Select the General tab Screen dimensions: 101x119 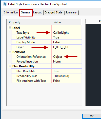click(26, 12)
